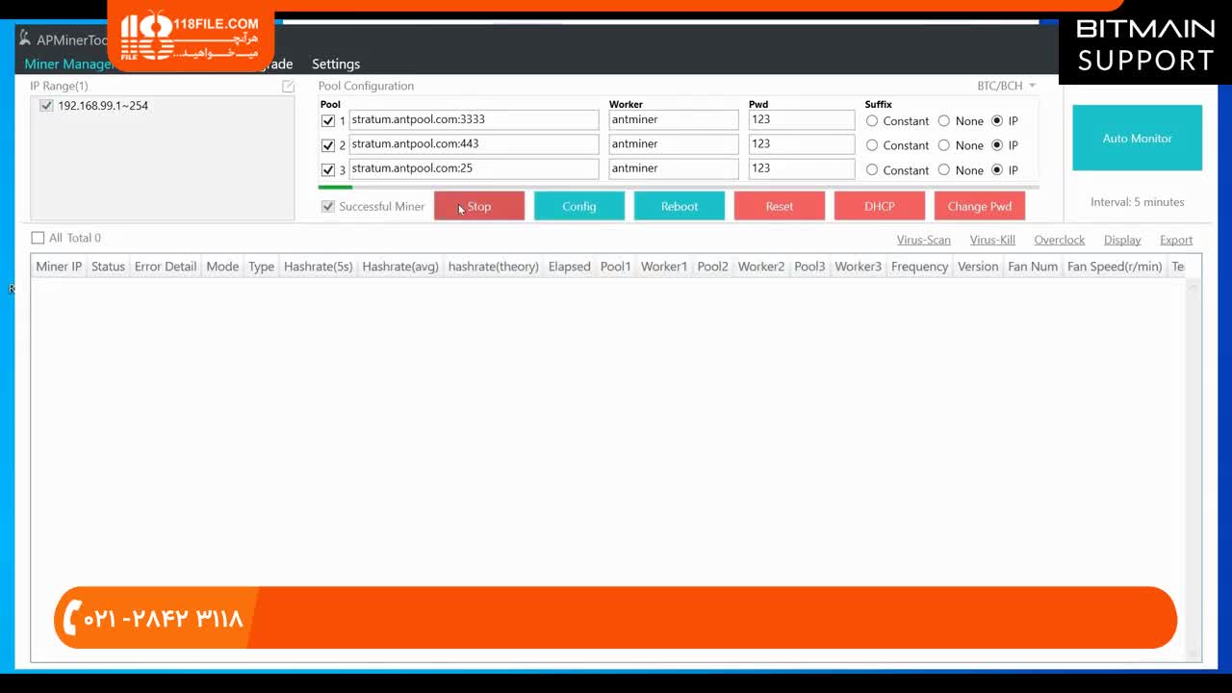Focus the pool 2 Worker field
The width and height of the screenshot is (1232, 693).
(x=674, y=144)
